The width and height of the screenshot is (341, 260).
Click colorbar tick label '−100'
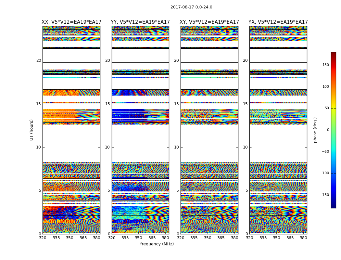point(324,173)
